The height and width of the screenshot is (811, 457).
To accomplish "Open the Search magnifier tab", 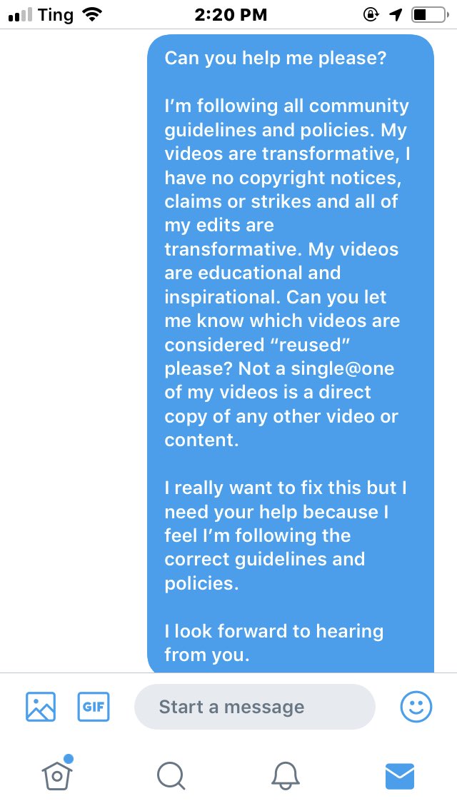I will point(171,776).
